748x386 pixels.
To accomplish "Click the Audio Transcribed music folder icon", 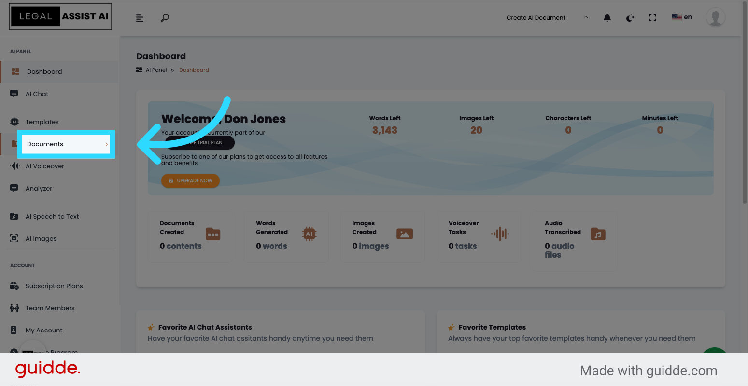I will 598,234.
